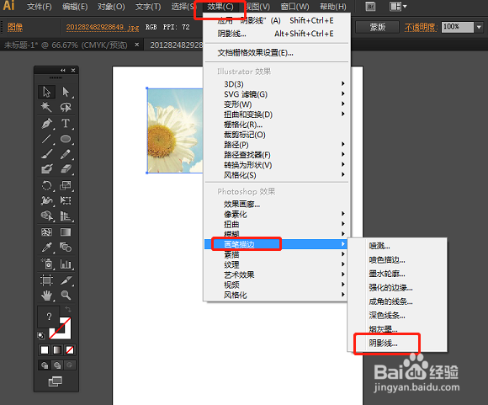
Task: Select the Hand tool
Action: tap(46, 295)
